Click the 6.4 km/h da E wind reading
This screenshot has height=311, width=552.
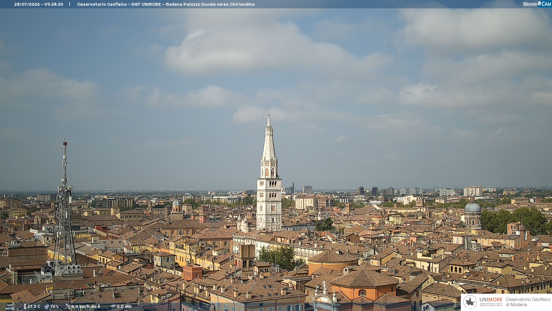86,307
